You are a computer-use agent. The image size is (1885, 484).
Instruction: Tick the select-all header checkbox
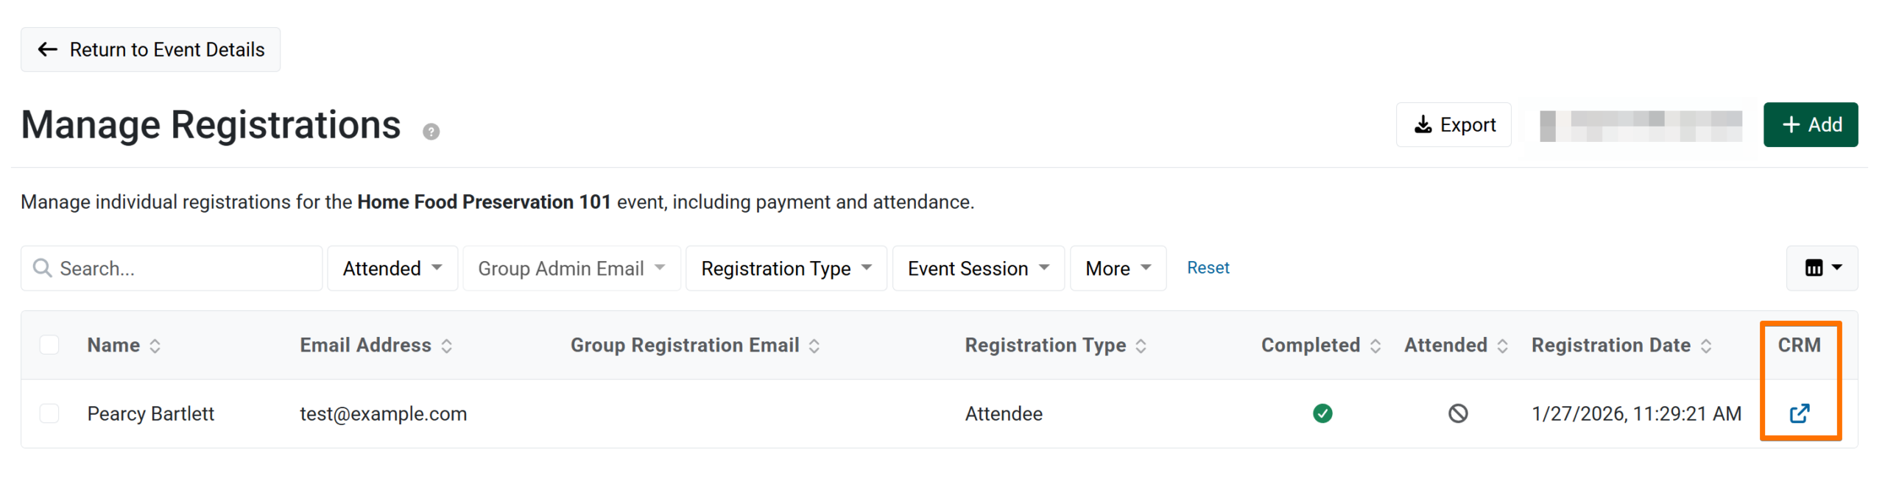(x=49, y=345)
